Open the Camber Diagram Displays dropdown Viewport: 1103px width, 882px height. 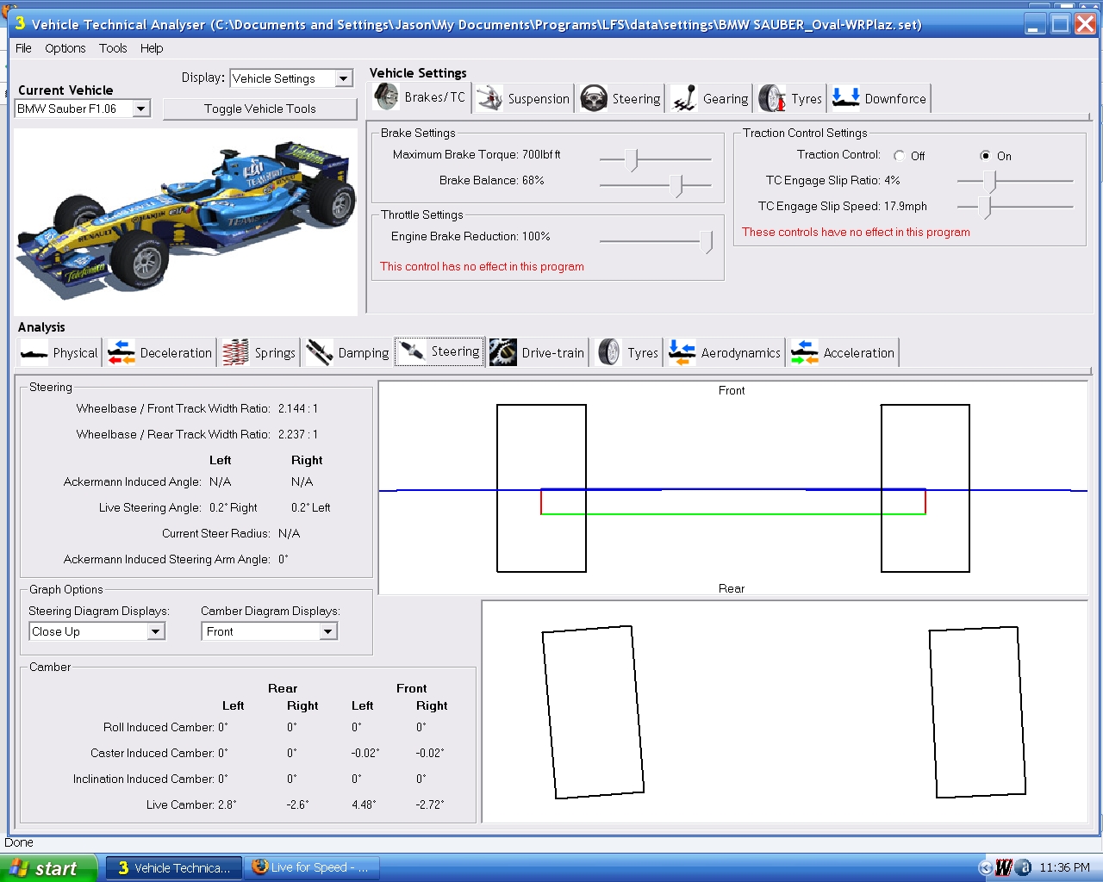click(x=327, y=631)
